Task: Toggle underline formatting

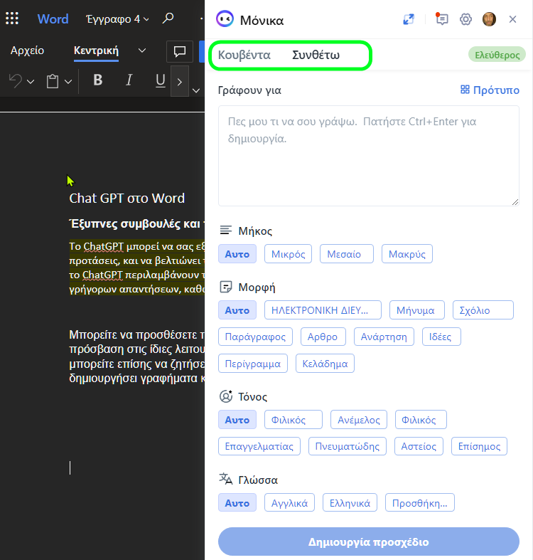Action: (161, 80)
